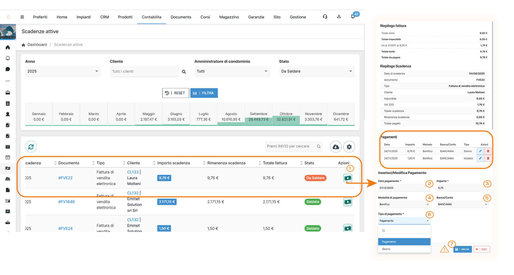Image resolution: width=514 pixels, height=275 pixels.
Task: Open payment icon for FVE22 row
Action: [x=348, y=178]
